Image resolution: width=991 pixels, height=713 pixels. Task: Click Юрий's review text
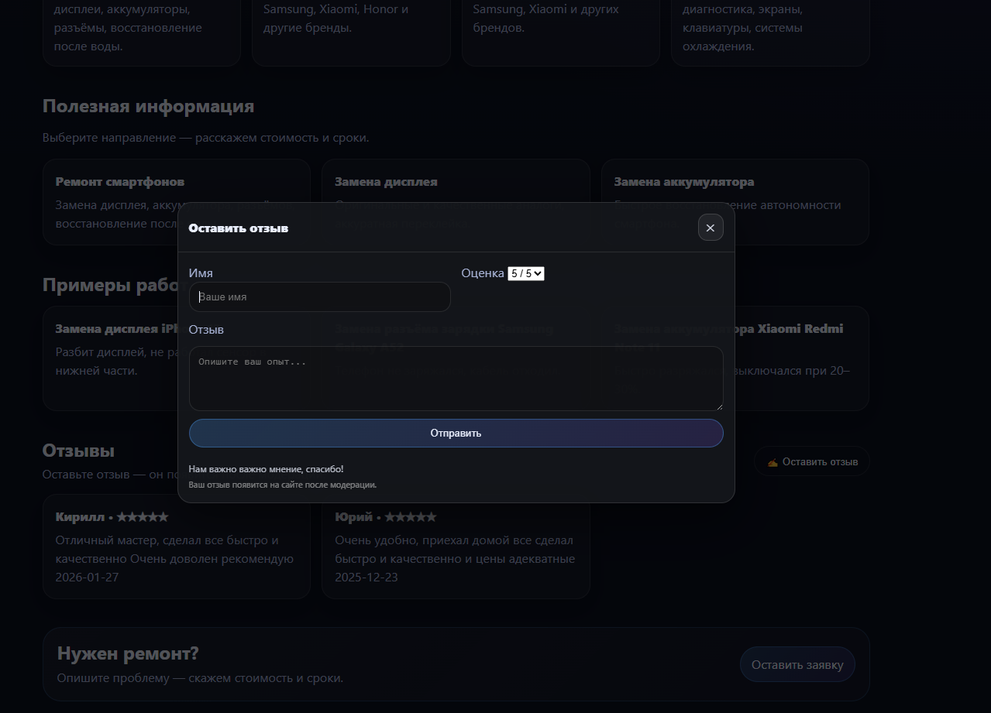[x=454, y=550]
